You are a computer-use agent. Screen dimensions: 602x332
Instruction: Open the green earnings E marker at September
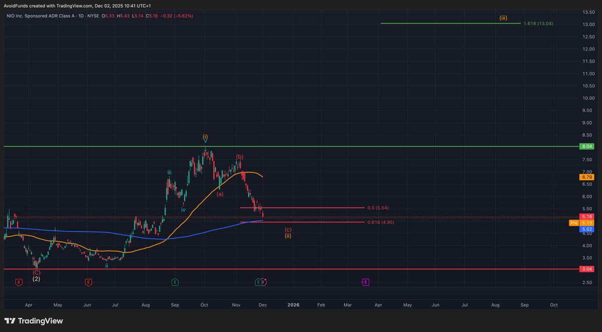click(175, 282)
